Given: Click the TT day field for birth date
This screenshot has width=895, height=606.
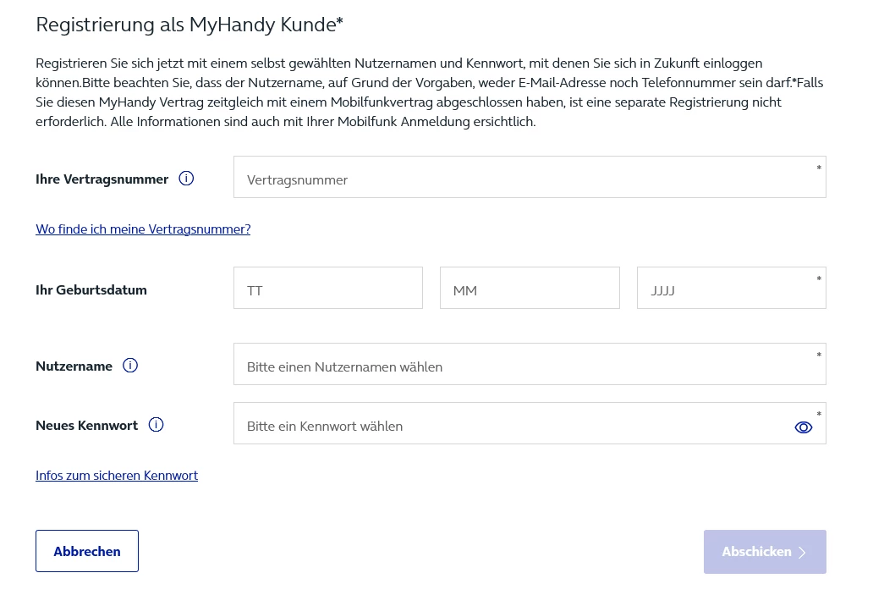Looking at the screenshot, I should [x=327, y=289].
